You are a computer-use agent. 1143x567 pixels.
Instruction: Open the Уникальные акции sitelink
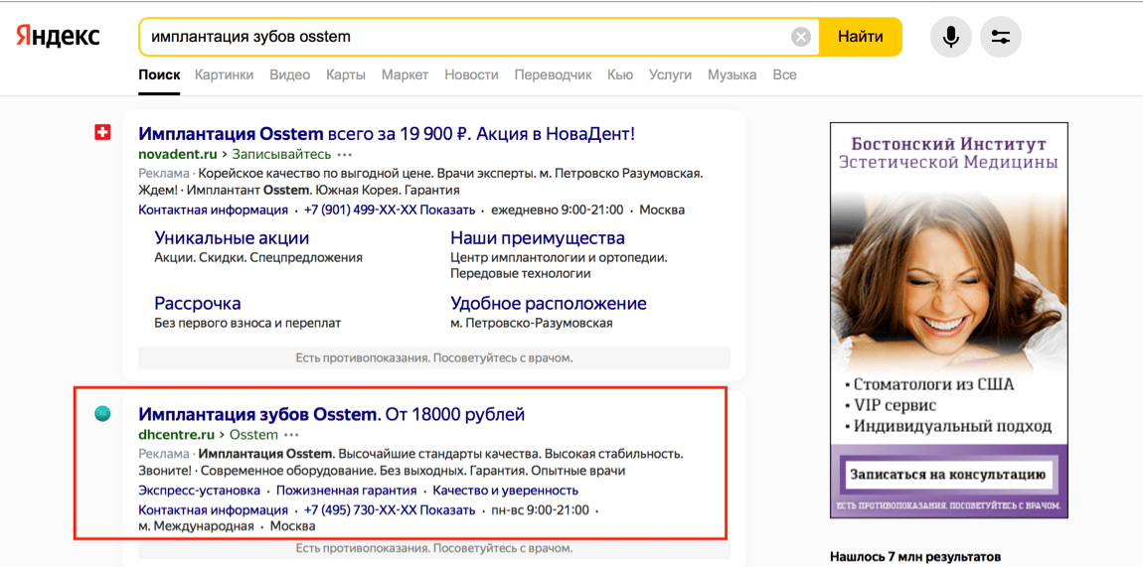click(232, 238)
